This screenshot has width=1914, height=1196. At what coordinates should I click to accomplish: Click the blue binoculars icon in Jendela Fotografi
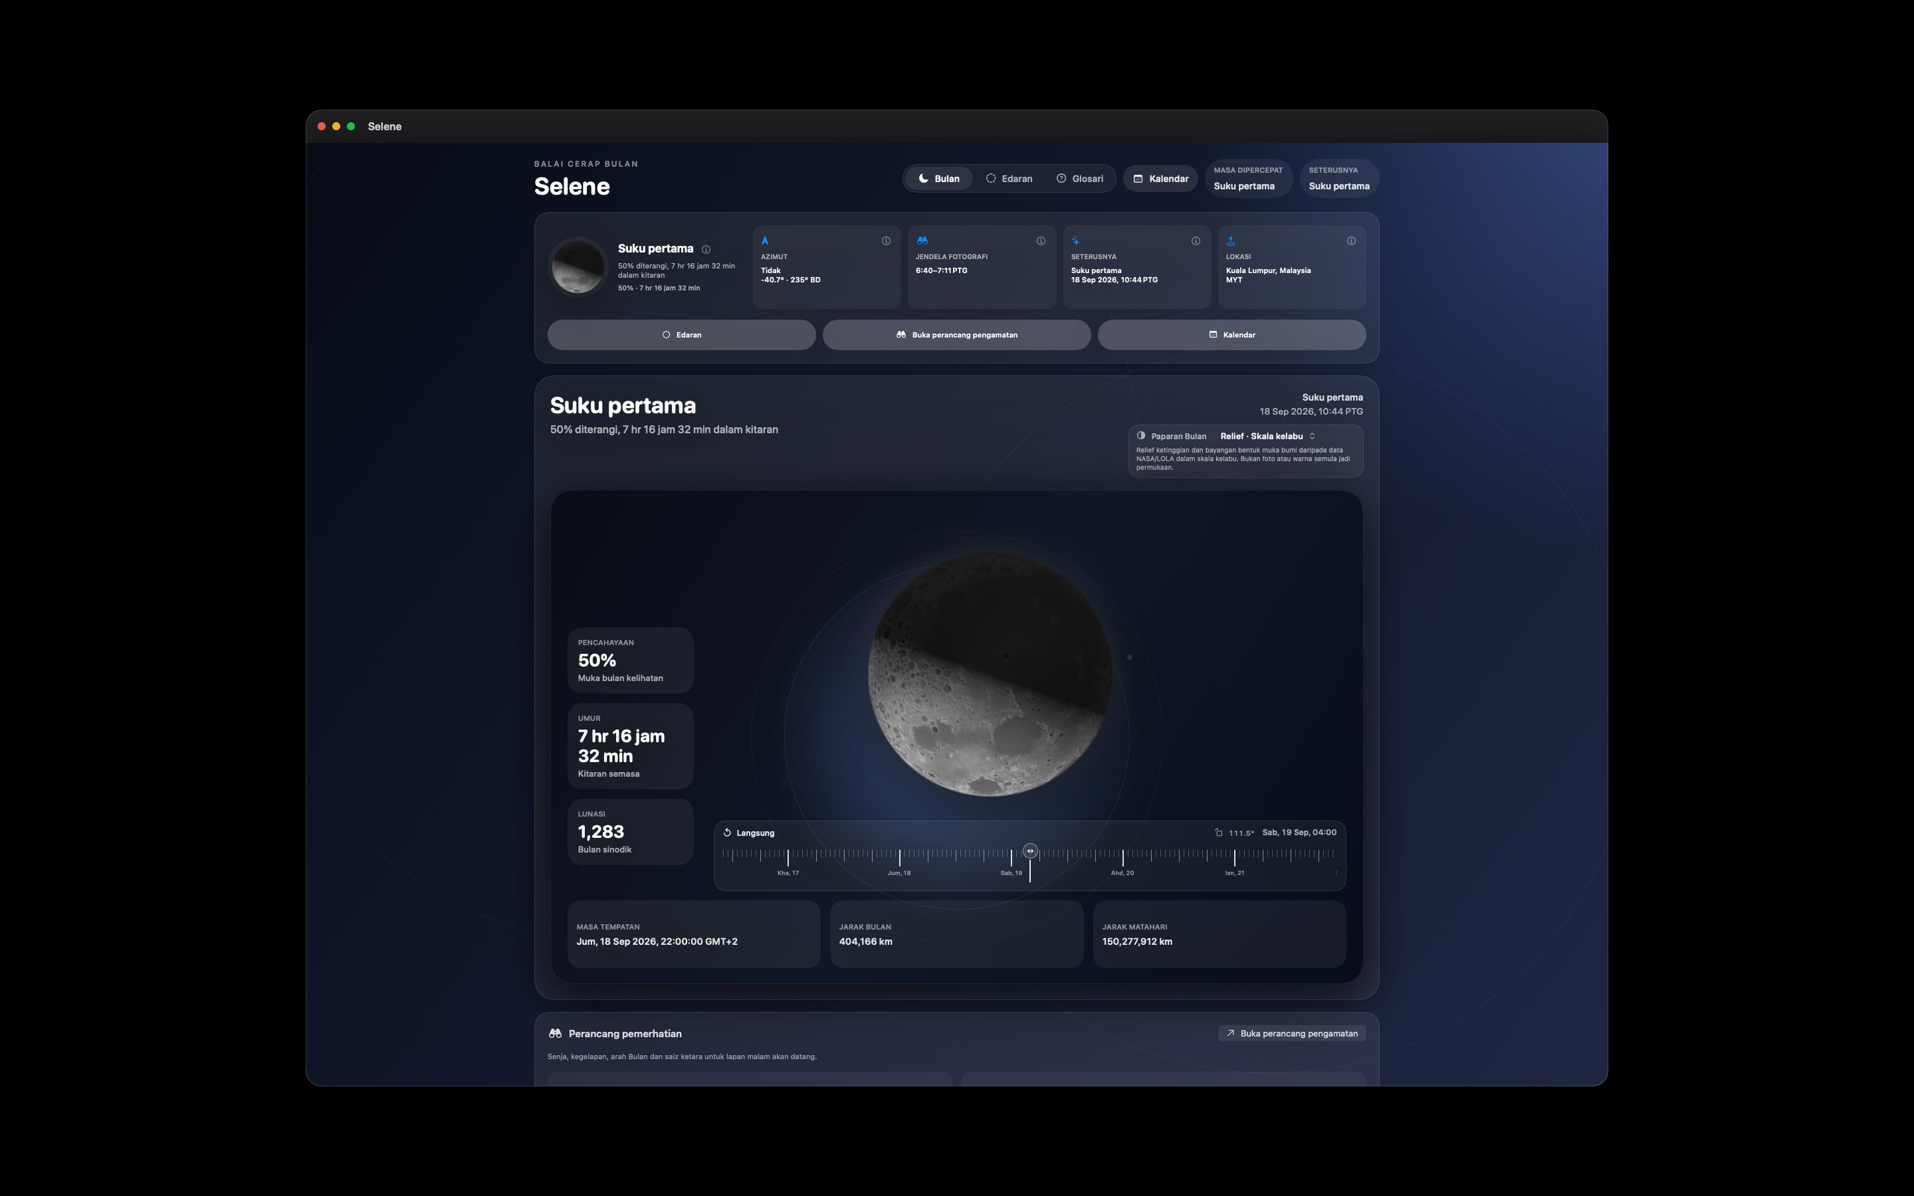point(922,241)
